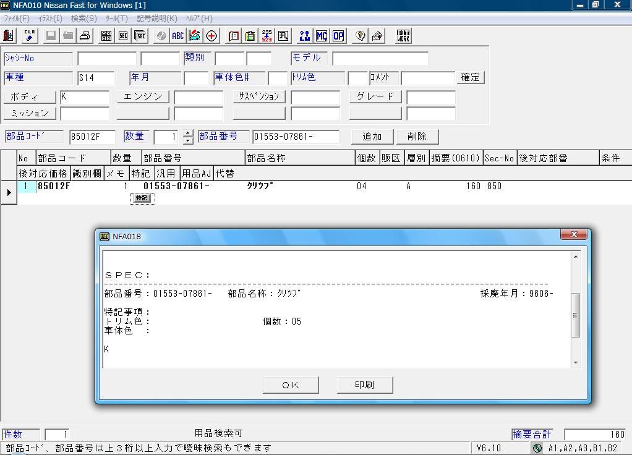This screenshot has height=455, width=632.
Task: Open the 検索(S) menu
Action: 84,19
